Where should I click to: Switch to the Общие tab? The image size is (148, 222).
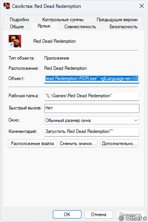(17, 27)
